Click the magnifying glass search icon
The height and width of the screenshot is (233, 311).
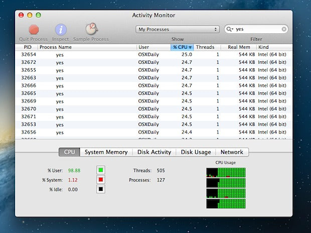(230, 30)
